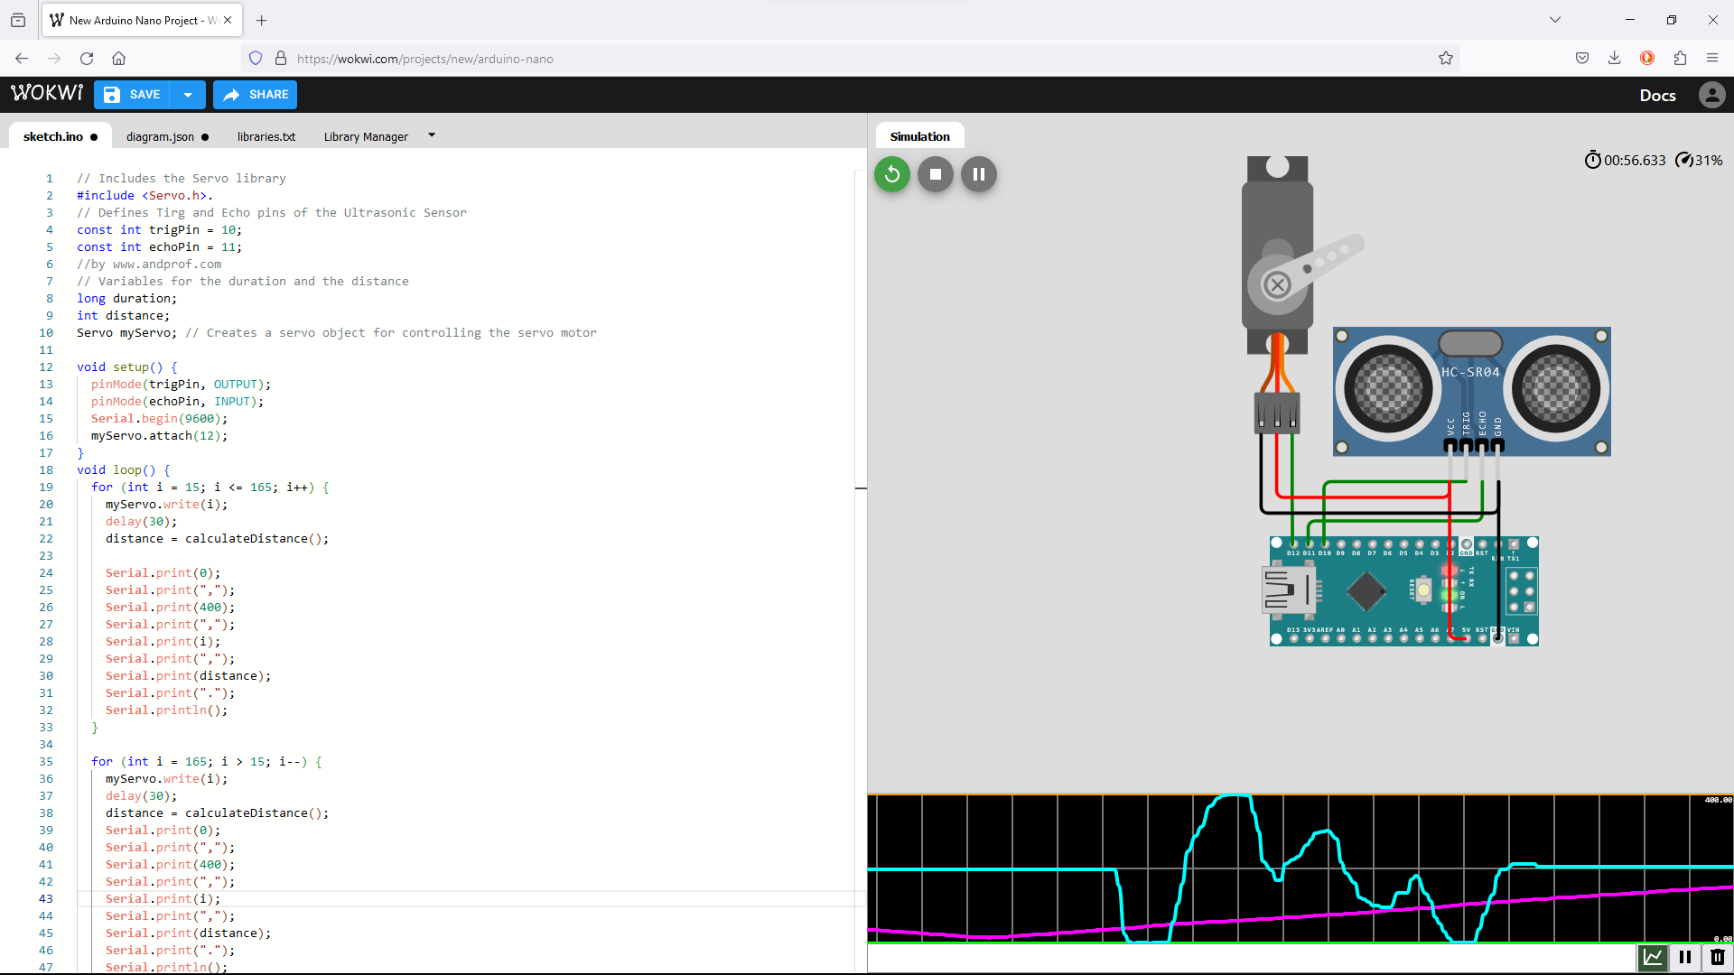Viewport: 1734px width, 975px height.
Task: Select the HC-SR04 ultrasonic sensor
Action: click(x=1471, y=392)
